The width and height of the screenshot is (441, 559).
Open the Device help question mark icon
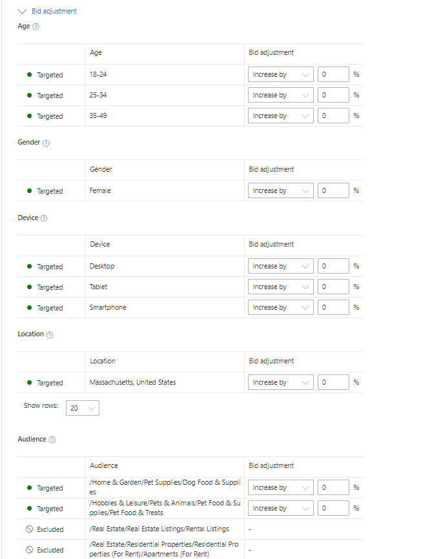tap(44, 218)
